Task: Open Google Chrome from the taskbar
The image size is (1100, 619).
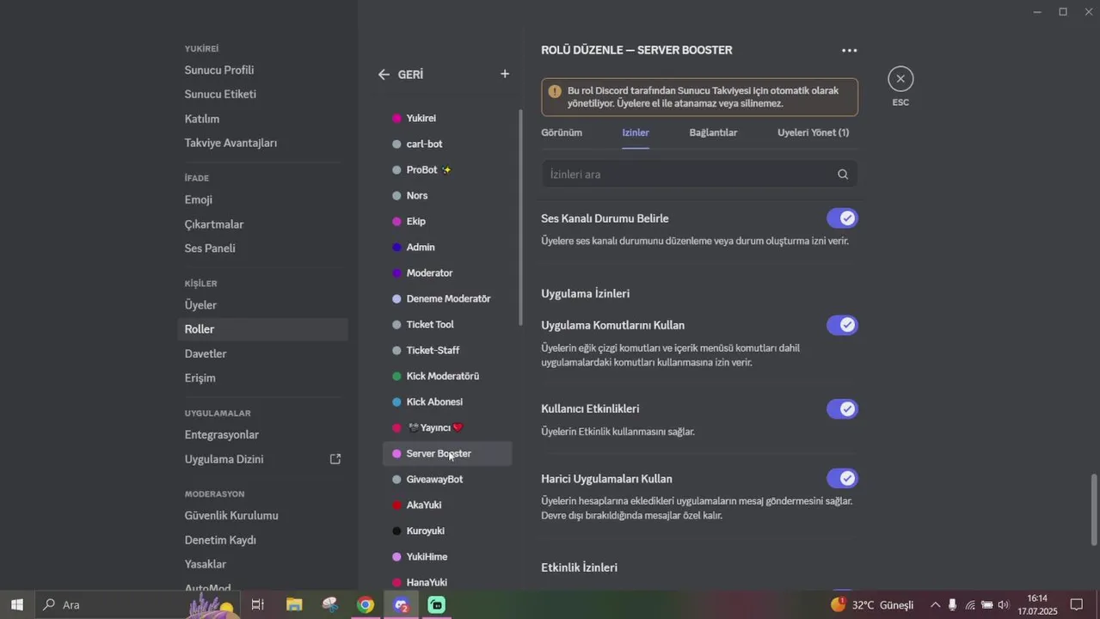Action: point(366,604)
